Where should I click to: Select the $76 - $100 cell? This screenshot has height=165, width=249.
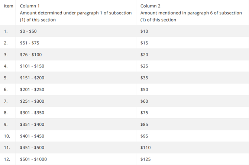click(31, 55)
